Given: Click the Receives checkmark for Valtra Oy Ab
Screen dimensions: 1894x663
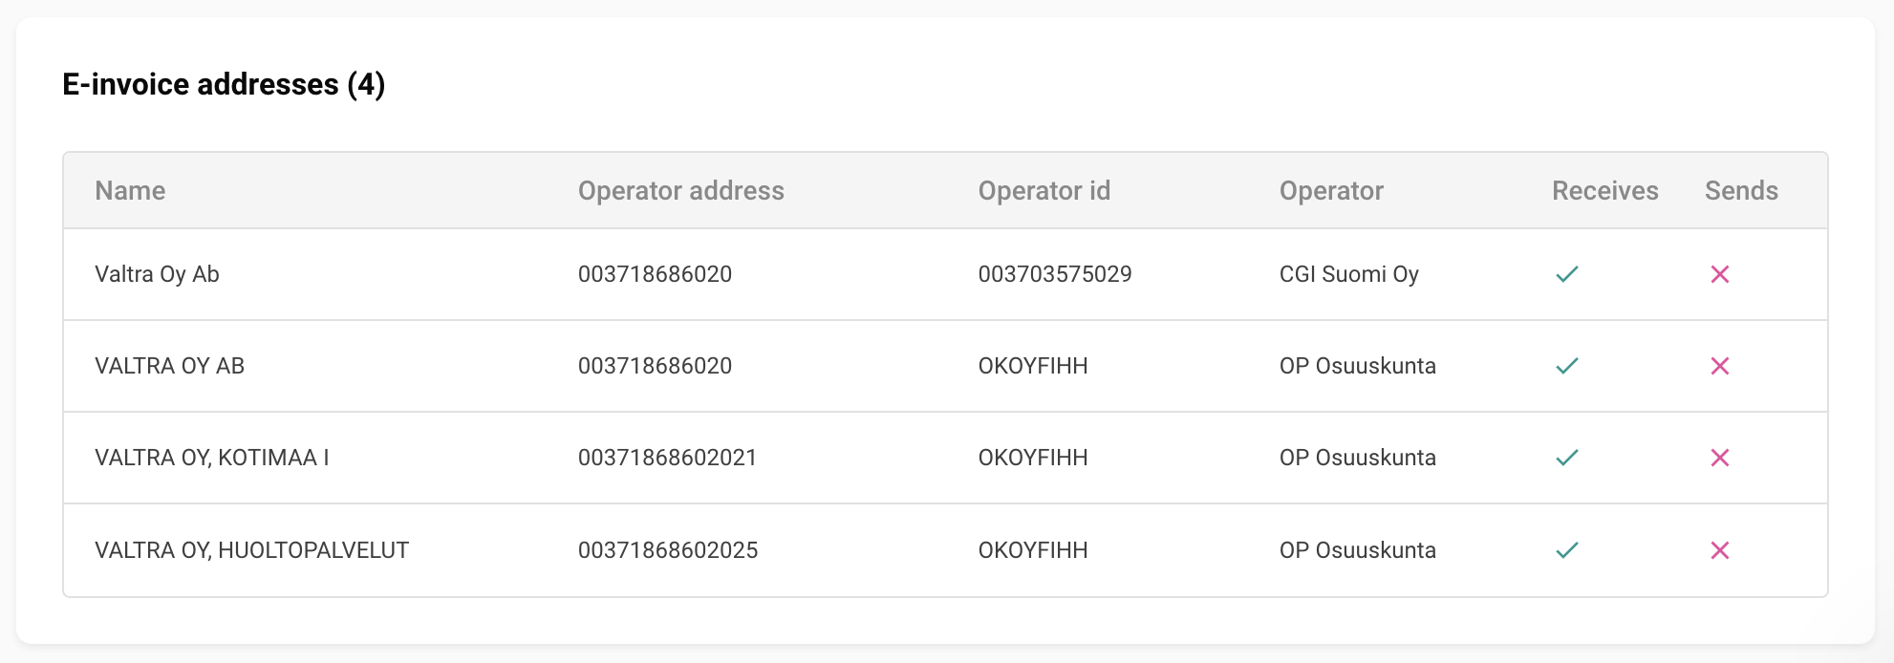Looking at the screenshot, I should click(1566, 274).
